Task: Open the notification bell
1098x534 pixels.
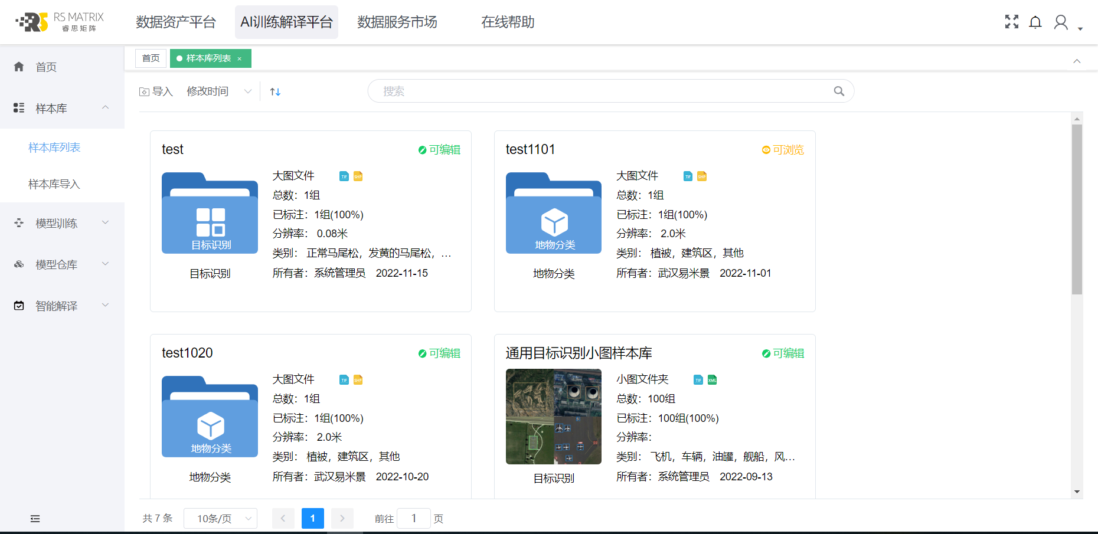Action: tap(1035, 22)
